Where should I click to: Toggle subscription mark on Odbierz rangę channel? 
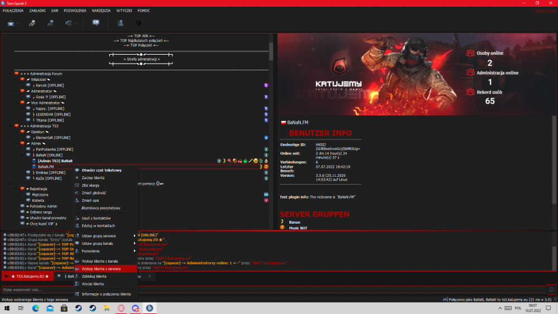tap(22, 212)
